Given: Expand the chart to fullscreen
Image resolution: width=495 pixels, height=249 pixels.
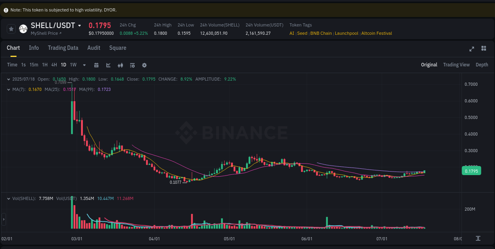Looking at the screenshot, I should tap(471, 49).
